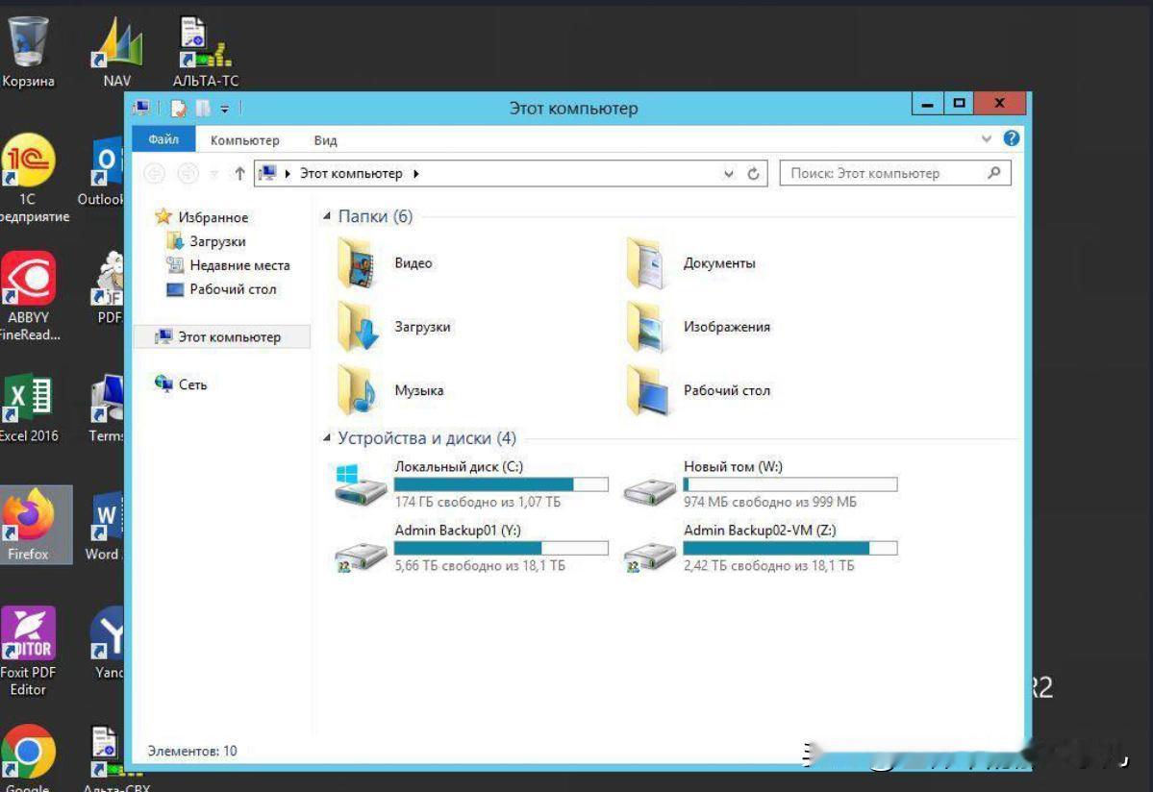Image resolution: width=1153 pixels, height=792 pixels.
Task: Select Избранное in the navigation pane
Action: point(202,217)
